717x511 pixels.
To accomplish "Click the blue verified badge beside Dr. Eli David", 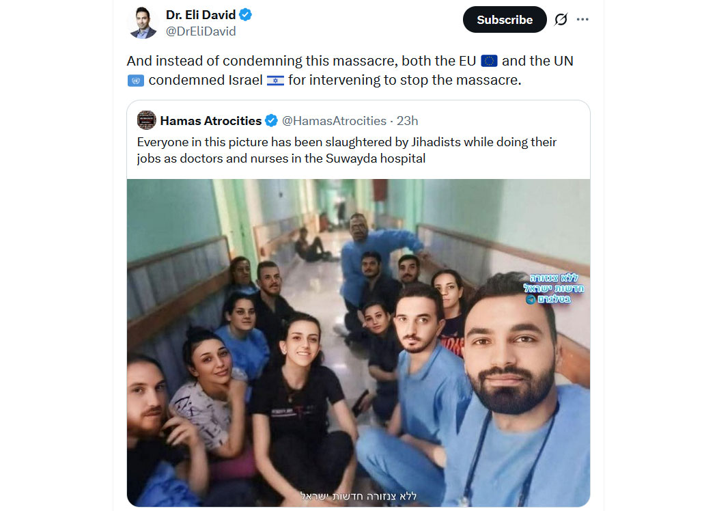I will (246, 14).
